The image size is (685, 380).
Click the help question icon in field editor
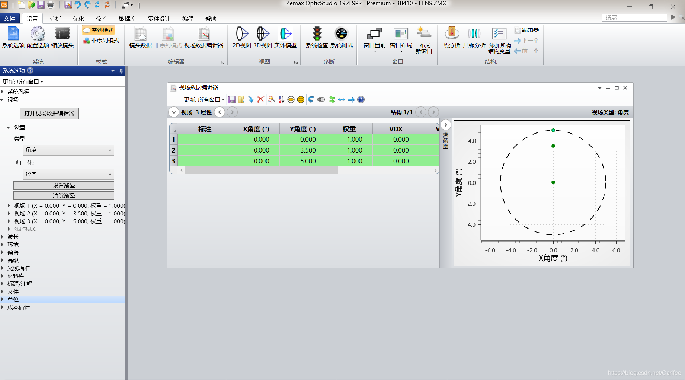[x=361, y=99]
